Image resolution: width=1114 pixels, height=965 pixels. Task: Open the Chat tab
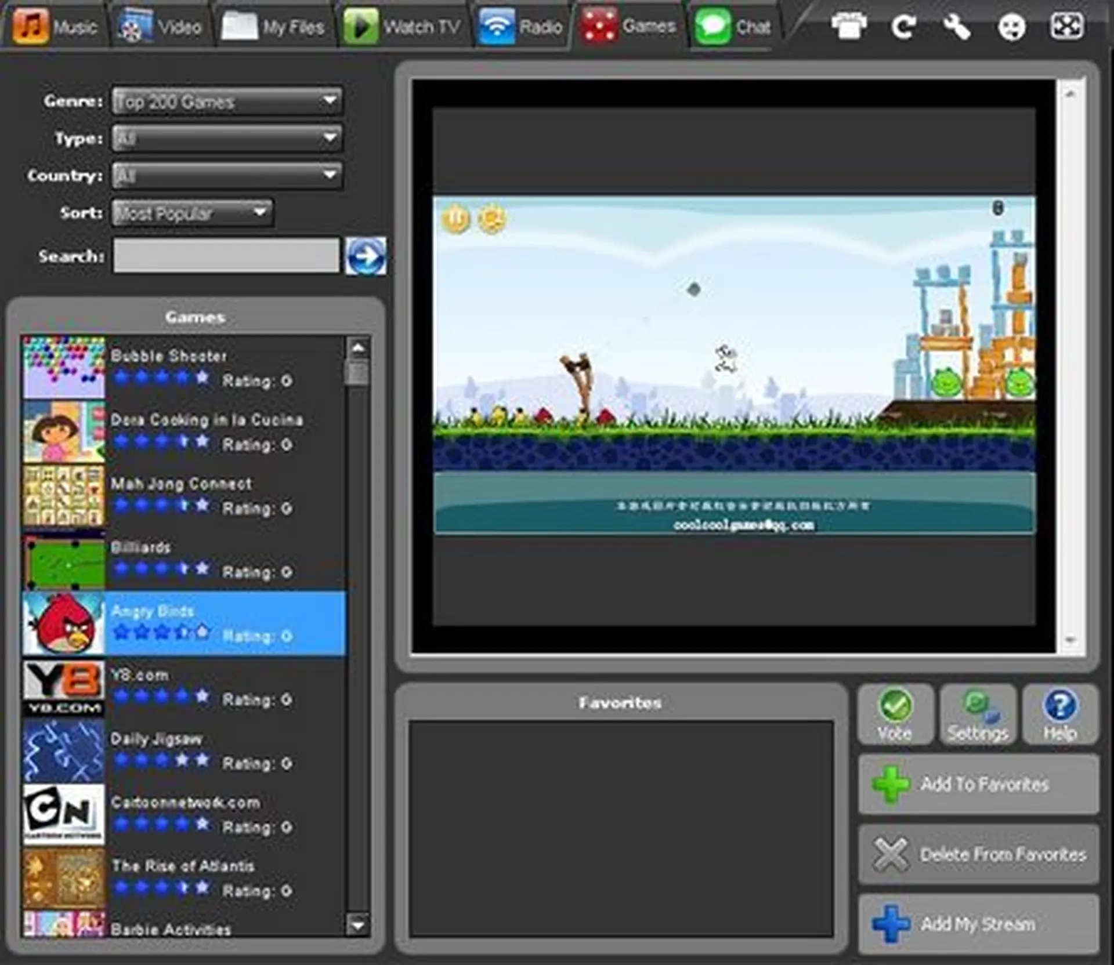733,26
